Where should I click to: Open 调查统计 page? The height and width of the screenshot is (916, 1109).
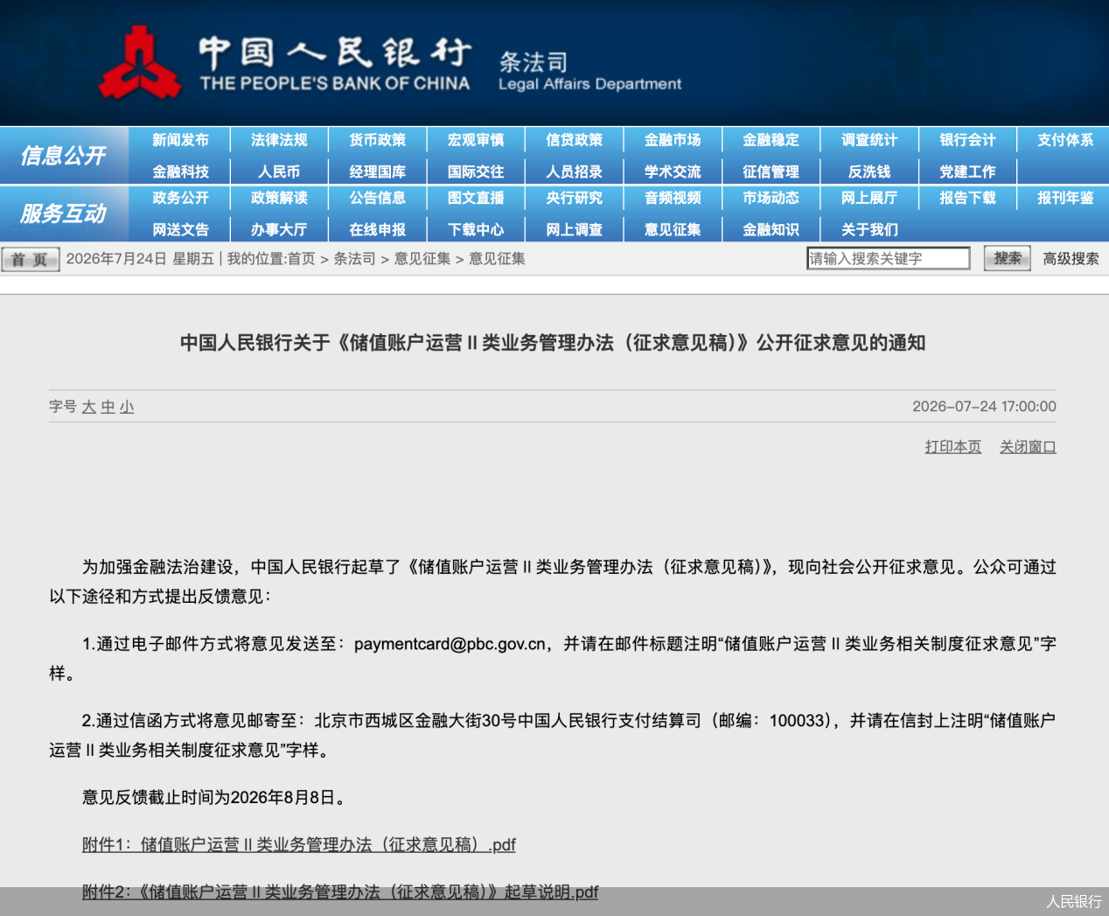tap(869, 140)
